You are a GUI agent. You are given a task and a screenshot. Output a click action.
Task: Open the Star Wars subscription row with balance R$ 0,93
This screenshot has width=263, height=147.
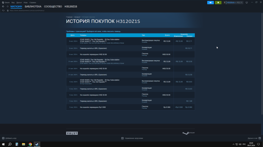tap(130, 82)
